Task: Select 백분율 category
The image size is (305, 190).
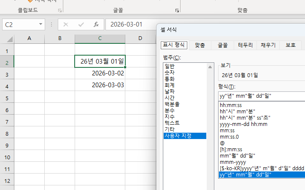Action: click(x=185, y=104)
